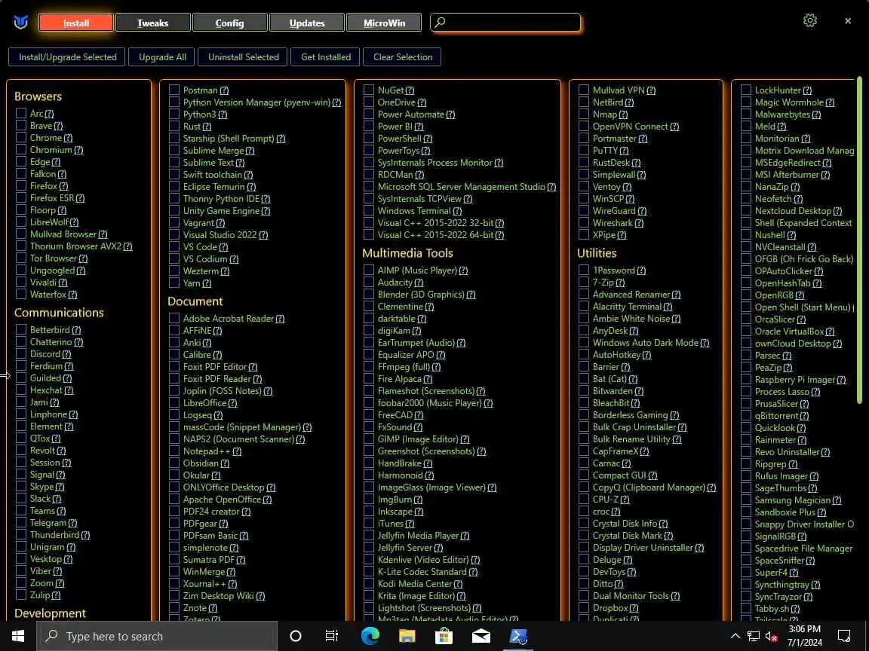Check the Bitwarden checkbox
This screenshot has width=869, height=651.
coord(584,390)
